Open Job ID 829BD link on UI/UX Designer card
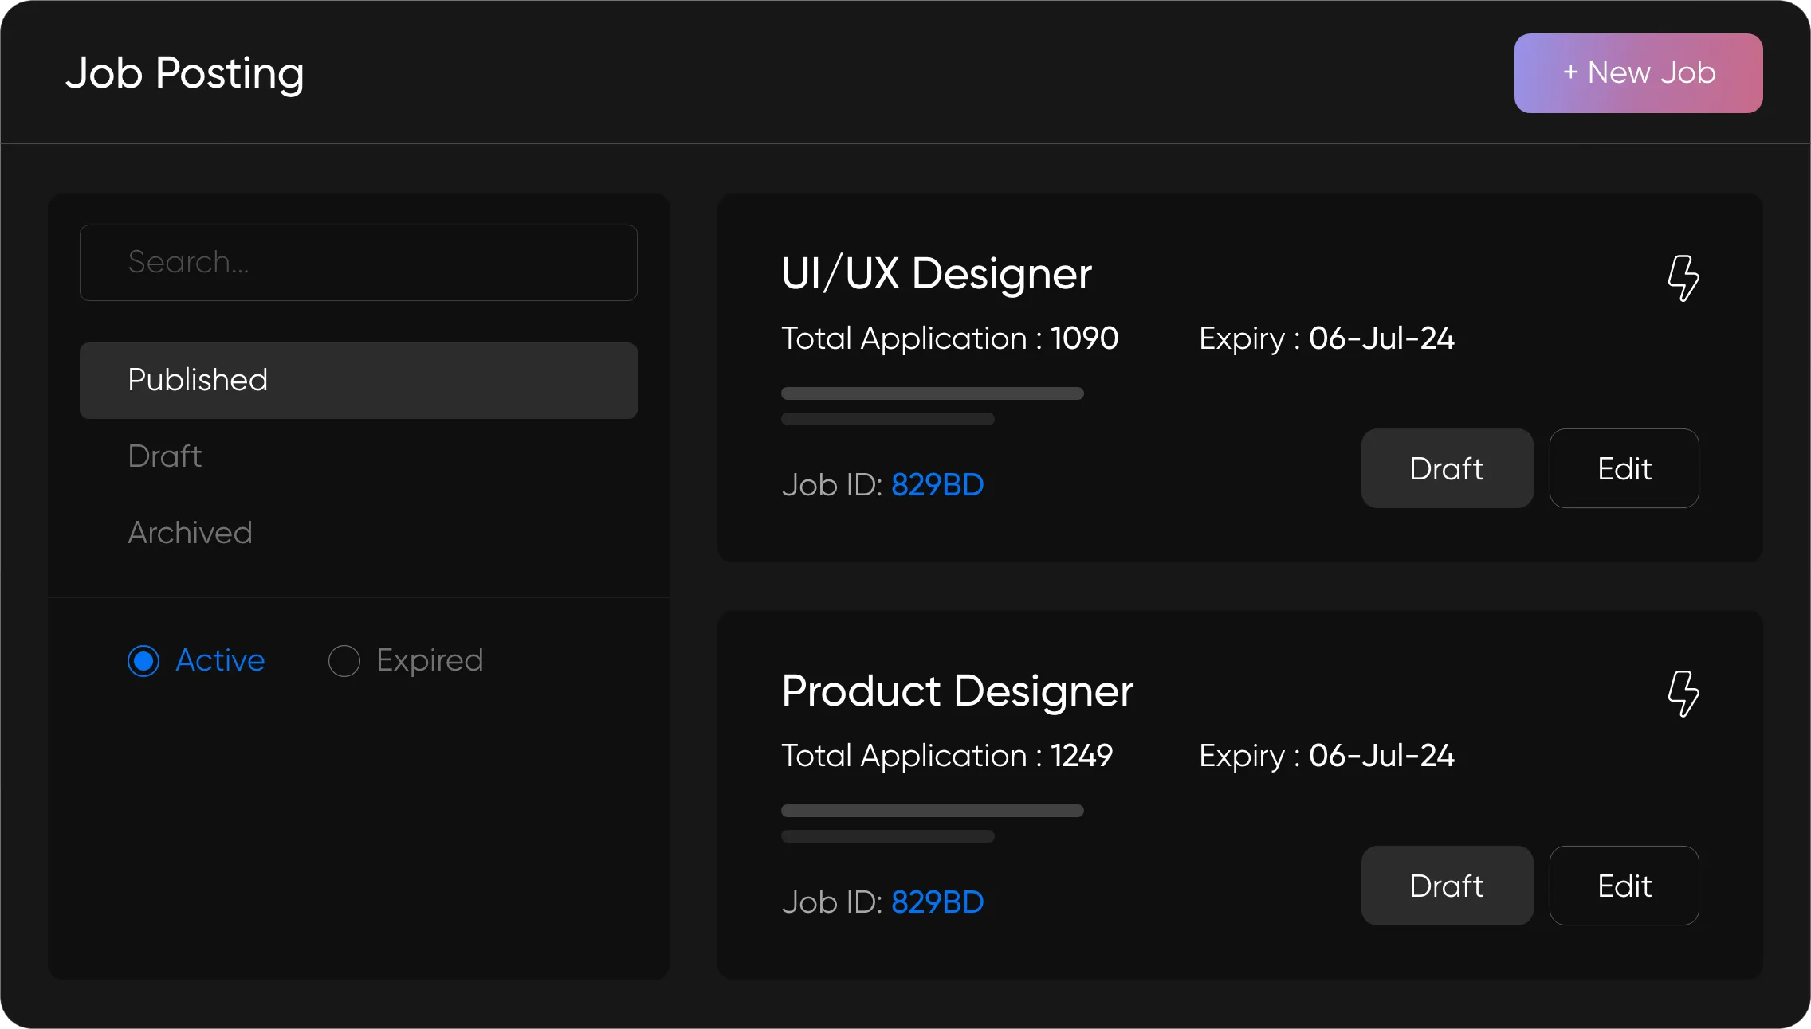This screenshot has height=1029, width=1811. [x=937, y=484]
